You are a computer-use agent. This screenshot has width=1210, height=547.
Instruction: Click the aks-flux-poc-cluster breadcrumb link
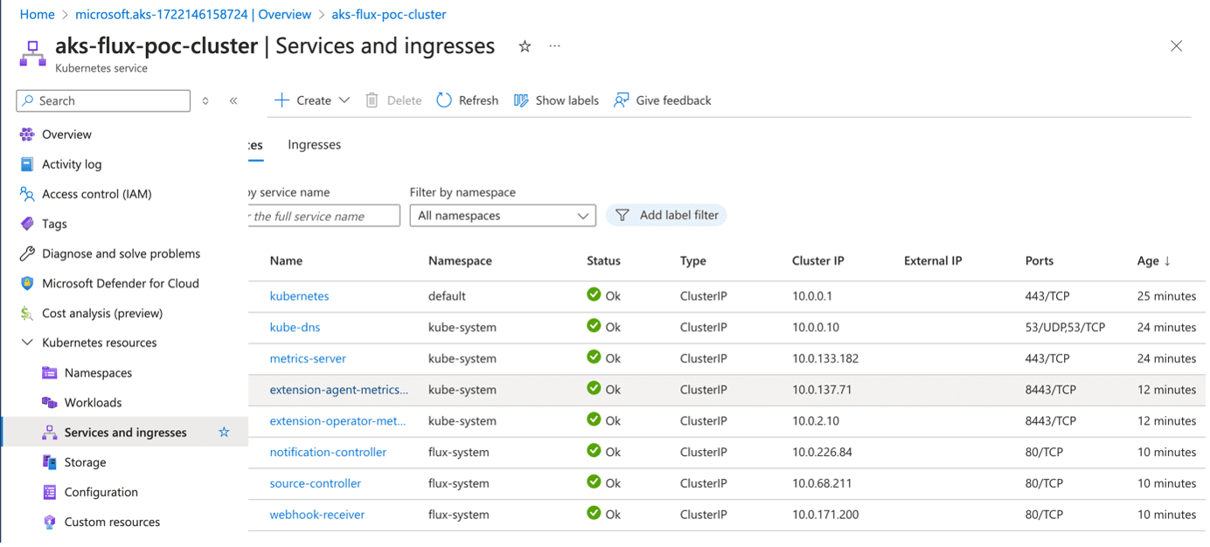click(x=389, y=14)
